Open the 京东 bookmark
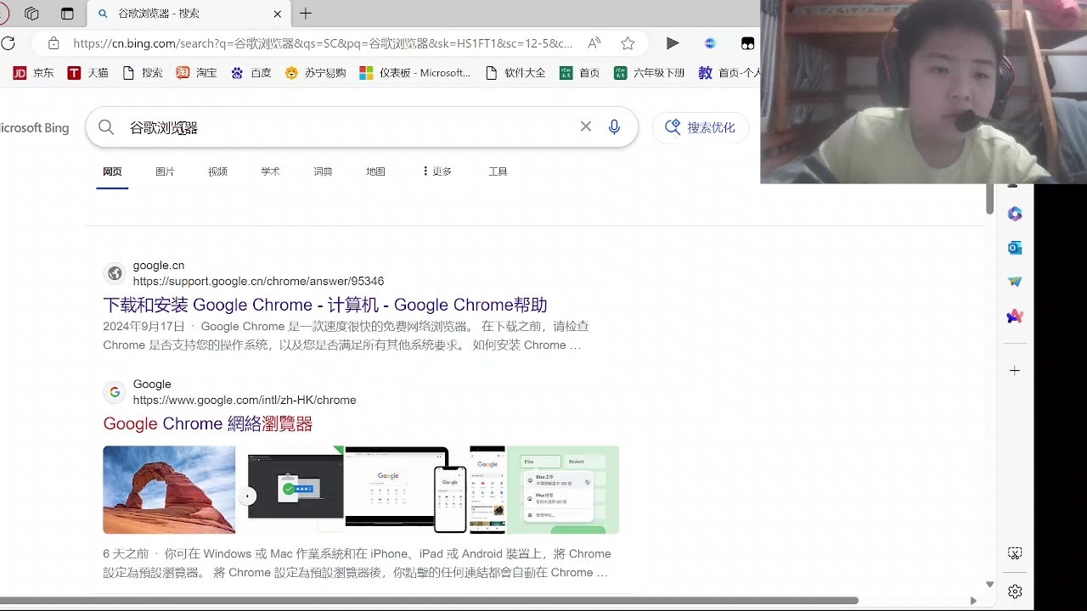Viewport: 1087px width, 611px height. [x=34, y=73]
